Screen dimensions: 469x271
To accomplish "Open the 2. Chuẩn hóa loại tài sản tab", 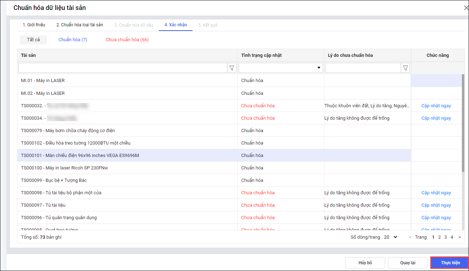I will (x=80, y=25).
